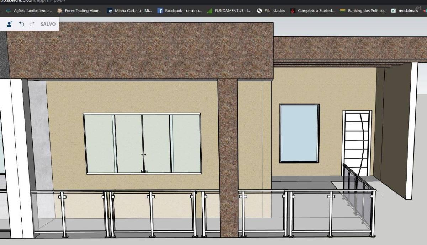Click the SALVO save status label
427x245 pixels.
tap(48, 24)
